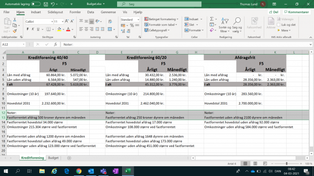Click the red font color A

click(x=68, y=29)
